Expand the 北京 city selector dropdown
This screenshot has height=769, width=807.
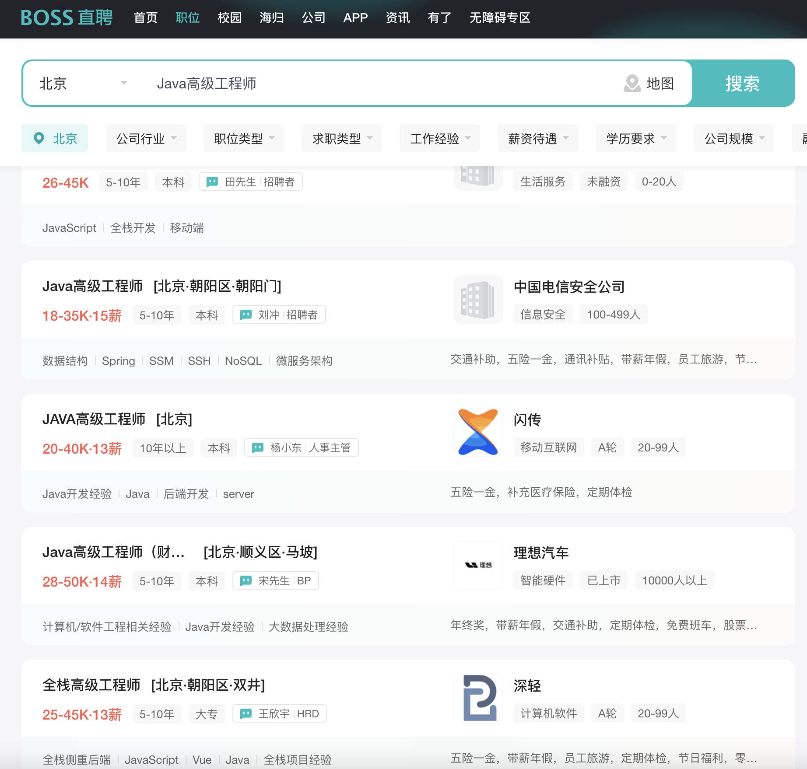pos(83,83)
